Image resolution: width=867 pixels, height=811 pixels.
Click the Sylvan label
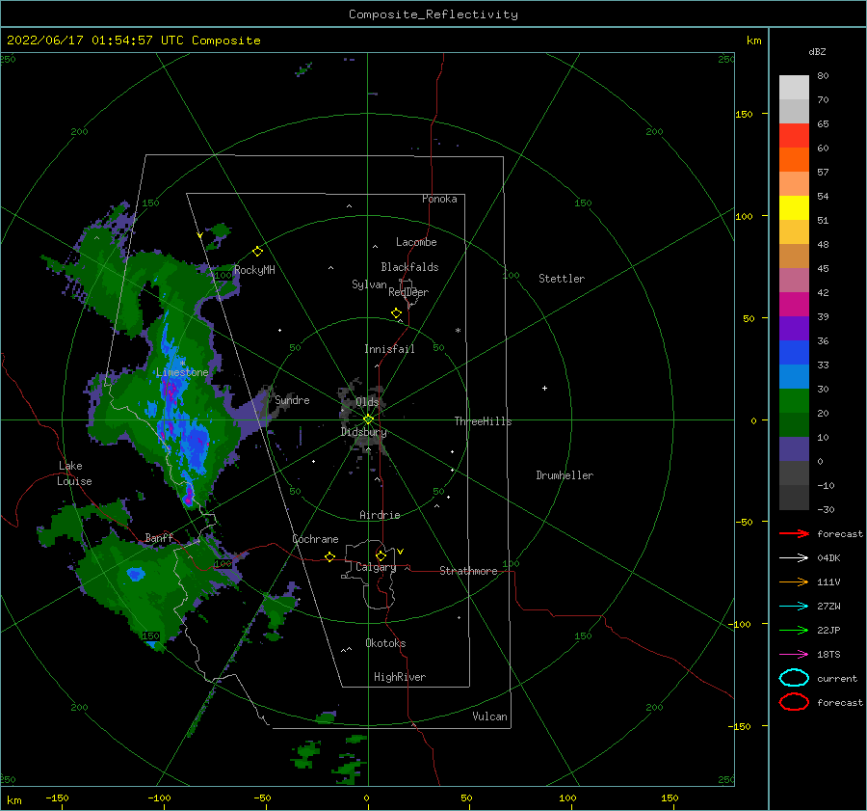369,284
